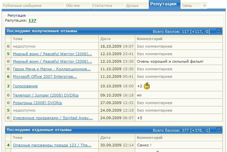Open Опасные пассажиры поезда 123 link
This screenshot has width=227, height=152.
pos(52,145)
